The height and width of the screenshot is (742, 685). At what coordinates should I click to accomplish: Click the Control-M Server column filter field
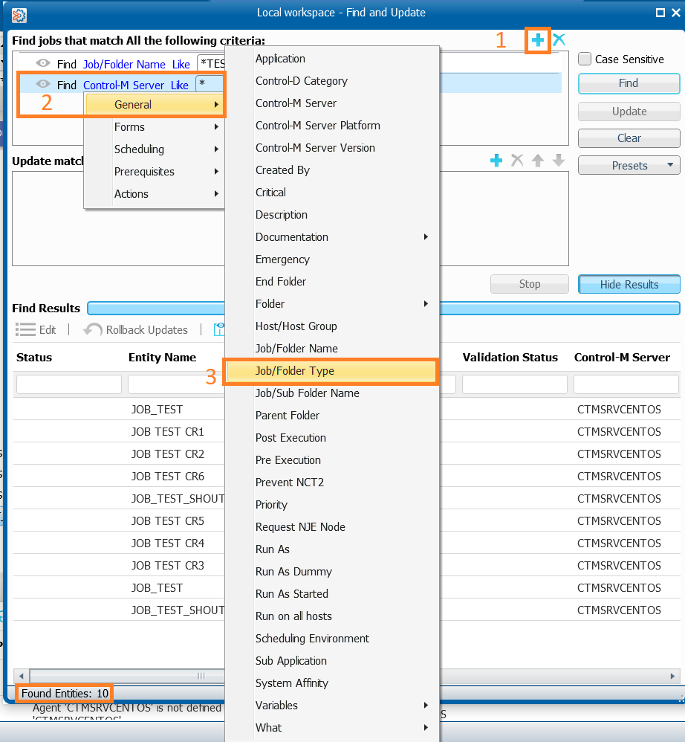pyautogui.click(x=626, y=384)
